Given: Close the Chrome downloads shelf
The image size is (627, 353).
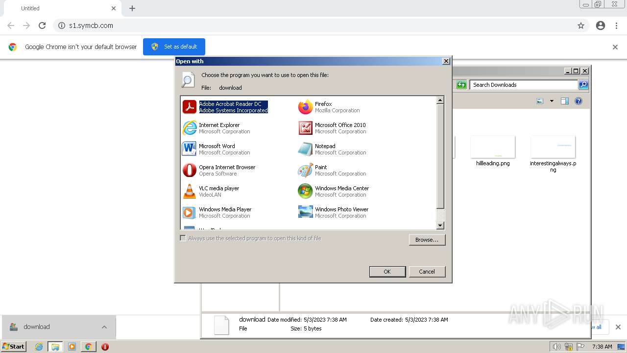Looking at the screenshot, I should [x=618, y=327].
